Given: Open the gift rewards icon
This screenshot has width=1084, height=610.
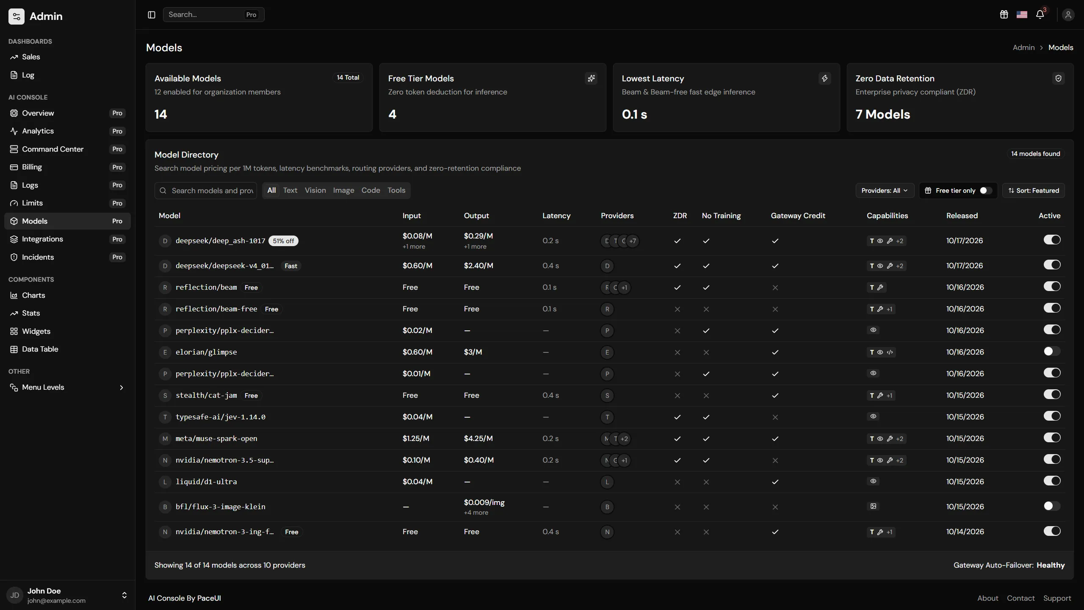Looking at the screenshot, I should click(1004, 15).
